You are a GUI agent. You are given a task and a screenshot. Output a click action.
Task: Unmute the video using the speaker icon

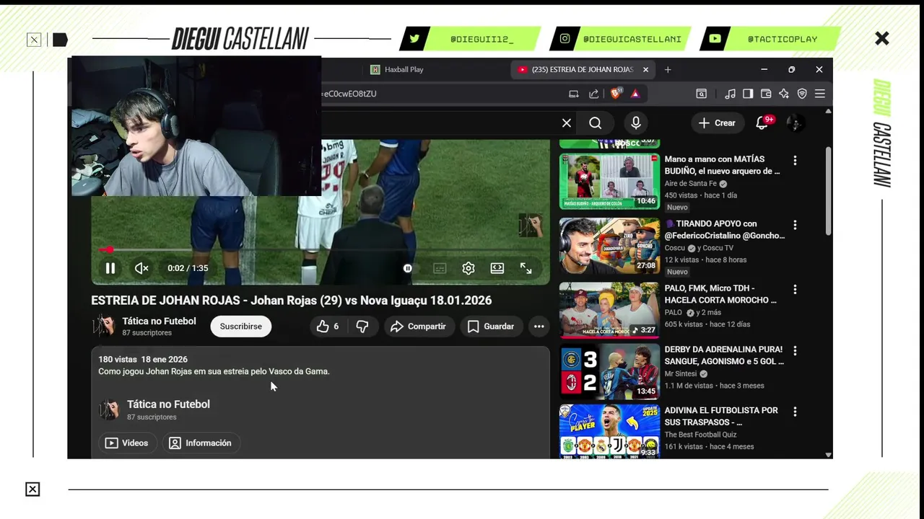141,268
